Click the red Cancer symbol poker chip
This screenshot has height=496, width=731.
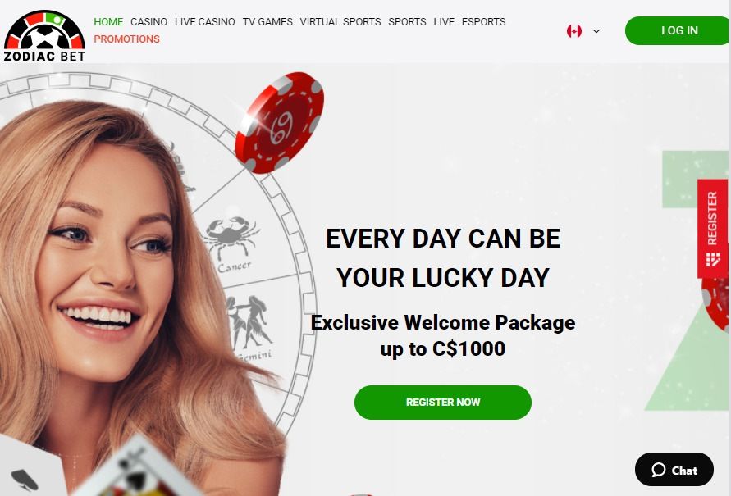[x=279, y=122]
